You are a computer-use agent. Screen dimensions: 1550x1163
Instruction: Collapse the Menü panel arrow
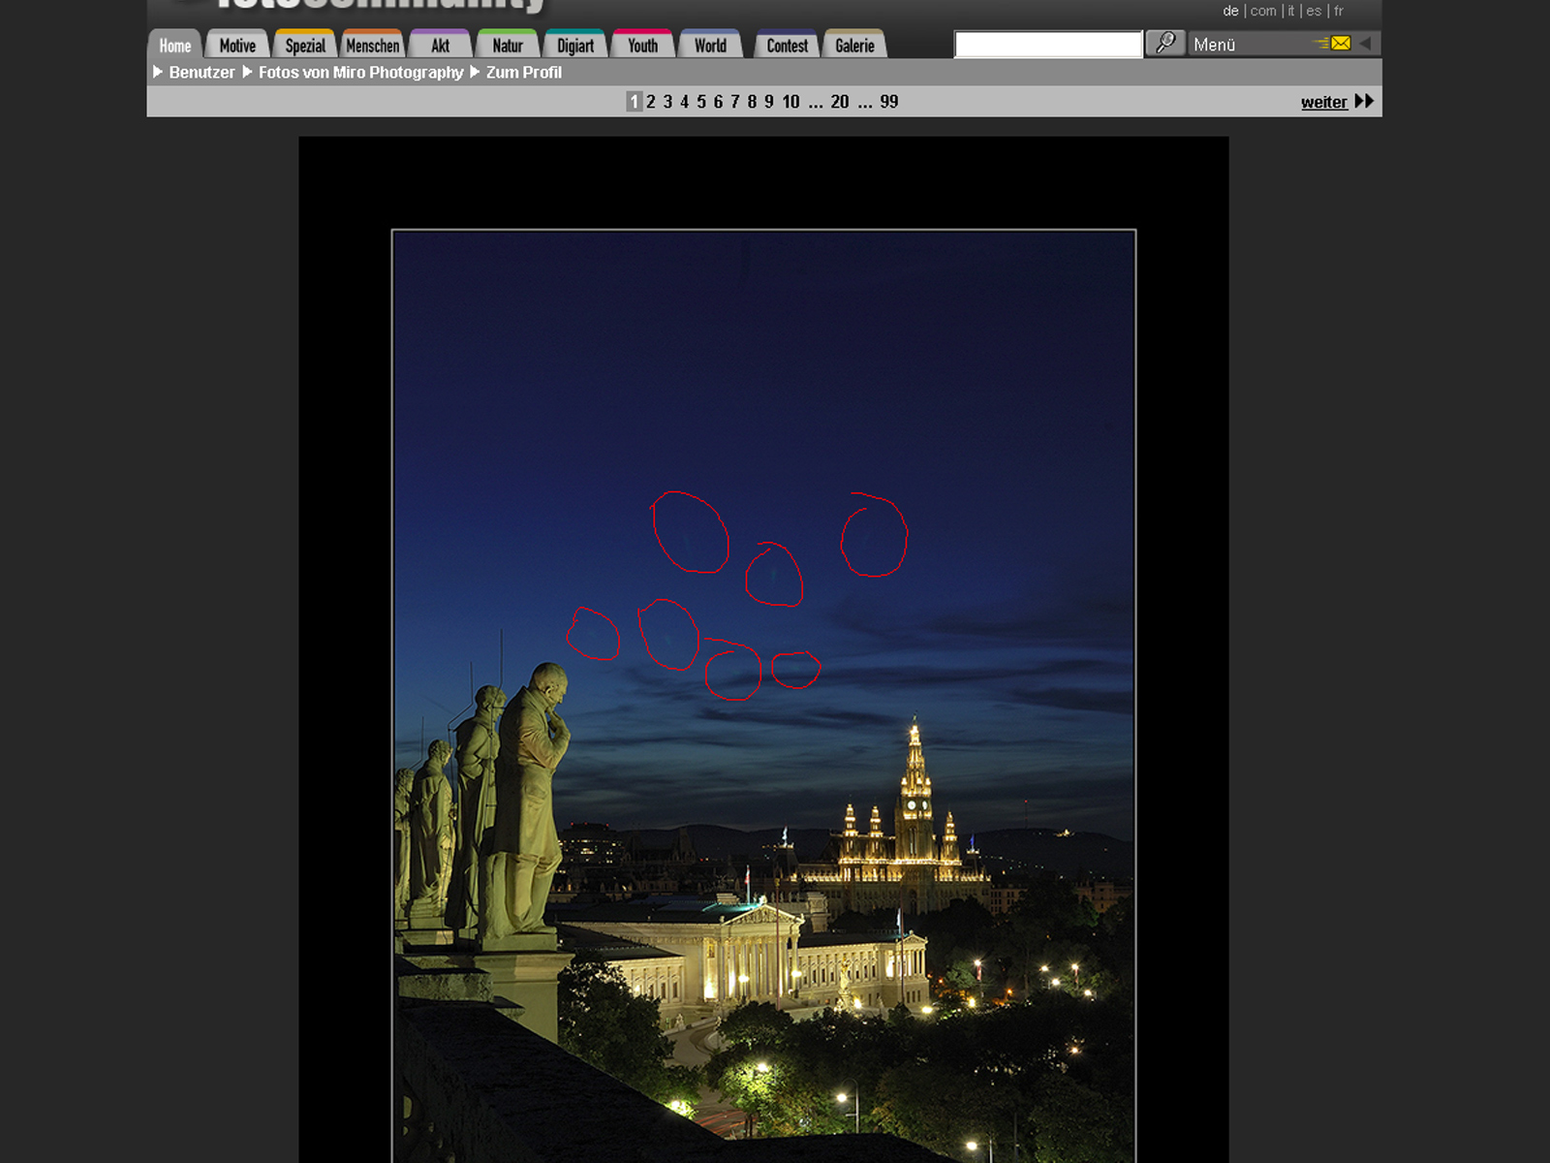[x=1365, y=44]
